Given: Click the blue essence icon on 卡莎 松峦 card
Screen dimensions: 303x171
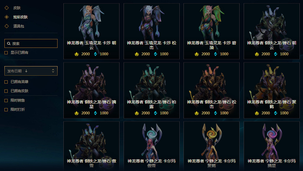Looking at the screenshot, I should pos(155,54).
